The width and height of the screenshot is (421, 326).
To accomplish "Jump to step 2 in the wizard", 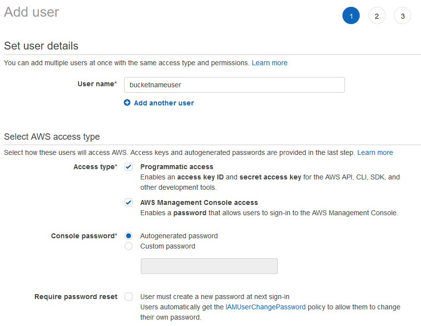I will point(377,16).
